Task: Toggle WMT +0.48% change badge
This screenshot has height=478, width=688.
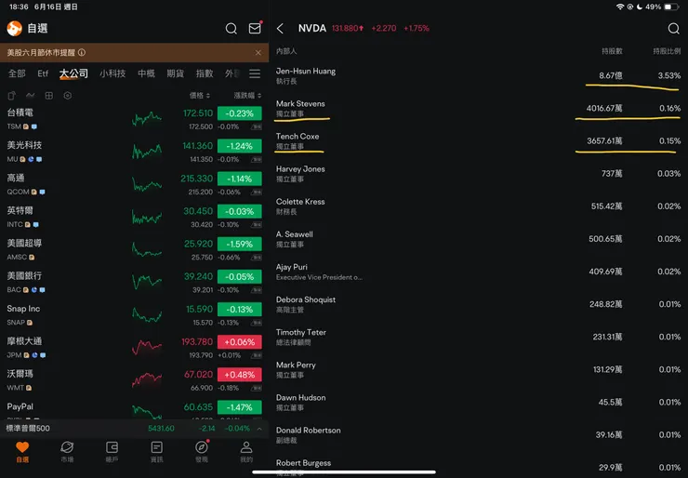Action: click(x=240, y=375)
